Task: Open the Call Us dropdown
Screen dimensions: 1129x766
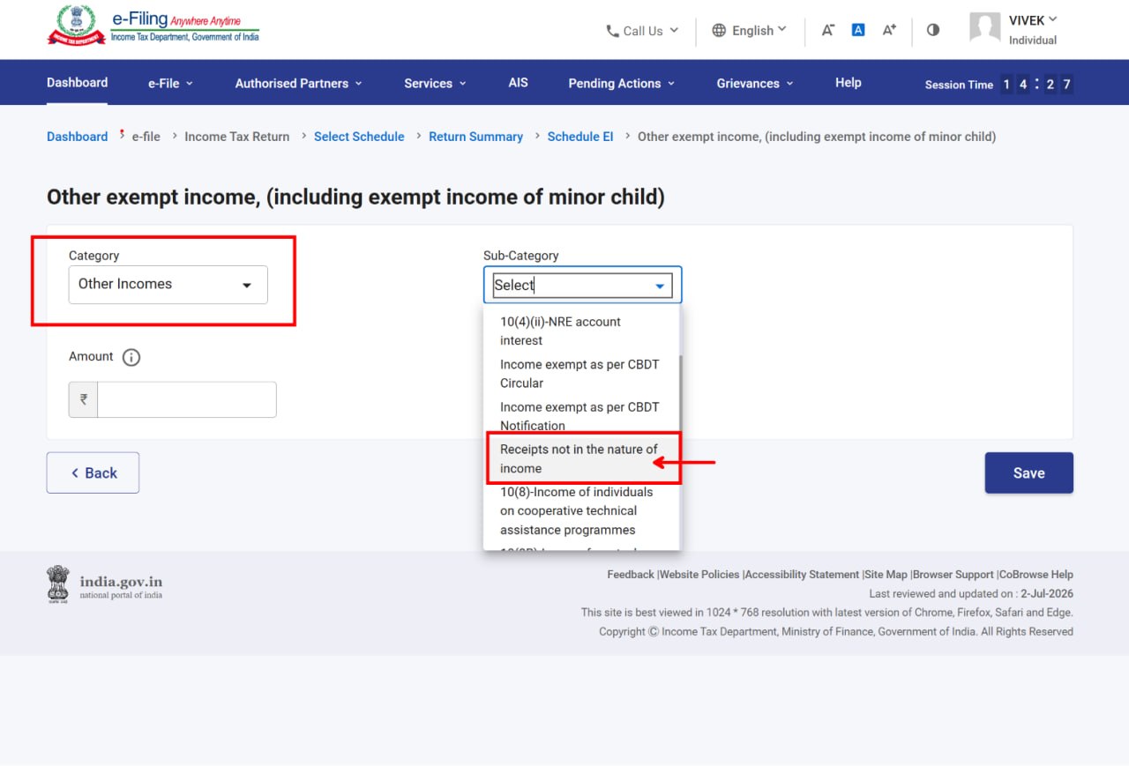Action: 642,31
